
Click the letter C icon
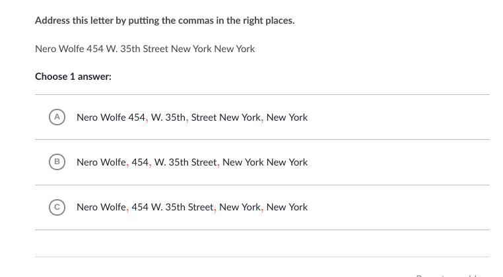57,207
